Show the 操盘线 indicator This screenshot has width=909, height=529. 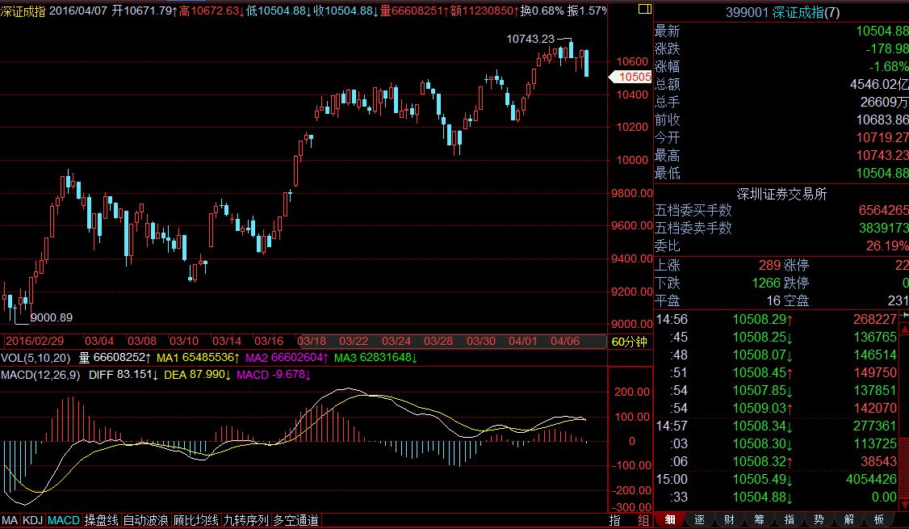102,520
